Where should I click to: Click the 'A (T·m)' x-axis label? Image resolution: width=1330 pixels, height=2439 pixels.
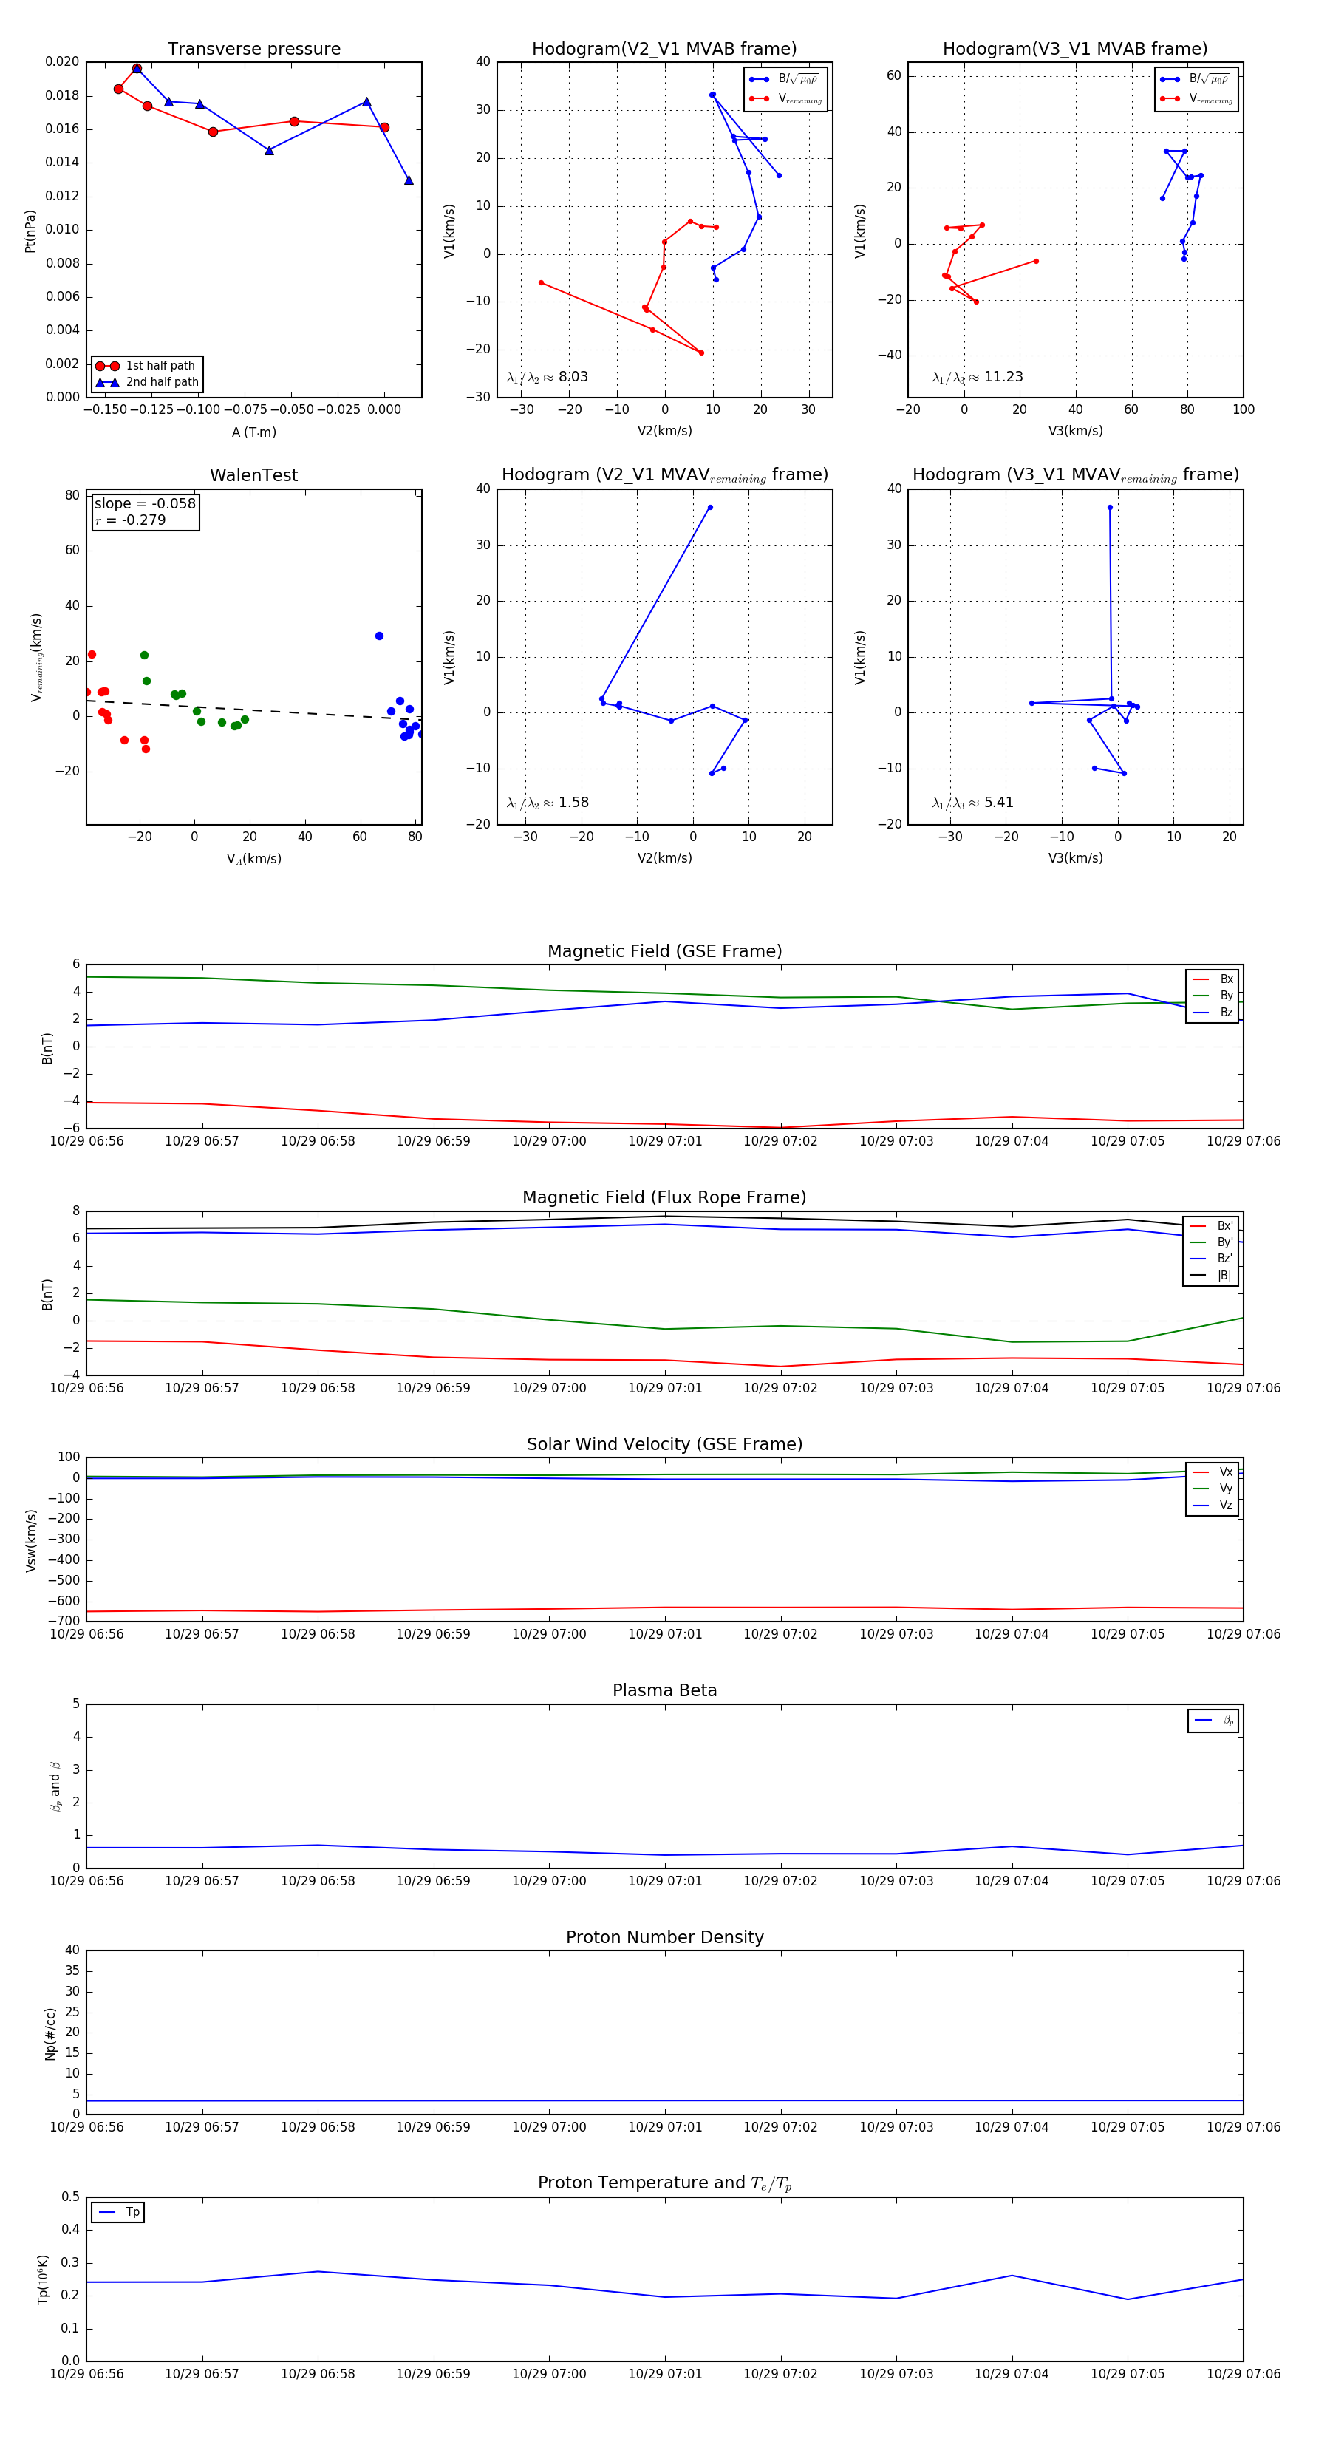pos(253,432)
